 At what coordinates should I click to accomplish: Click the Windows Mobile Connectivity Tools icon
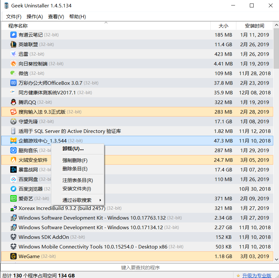click(x=13, y=246)
